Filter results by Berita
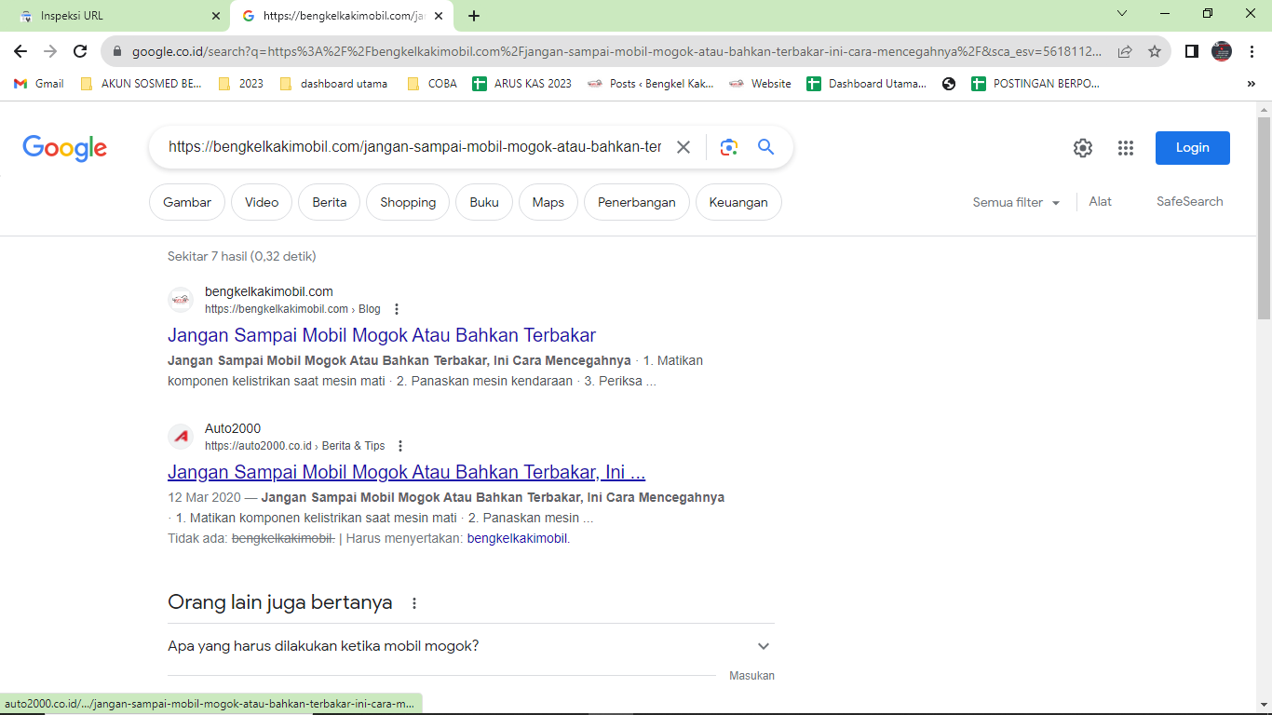 330,202
